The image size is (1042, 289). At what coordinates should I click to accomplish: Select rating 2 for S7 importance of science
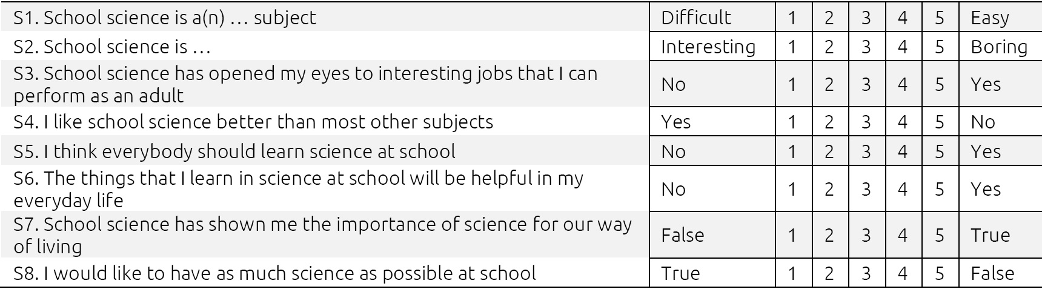pyautogui.click(x=829, y=235)
